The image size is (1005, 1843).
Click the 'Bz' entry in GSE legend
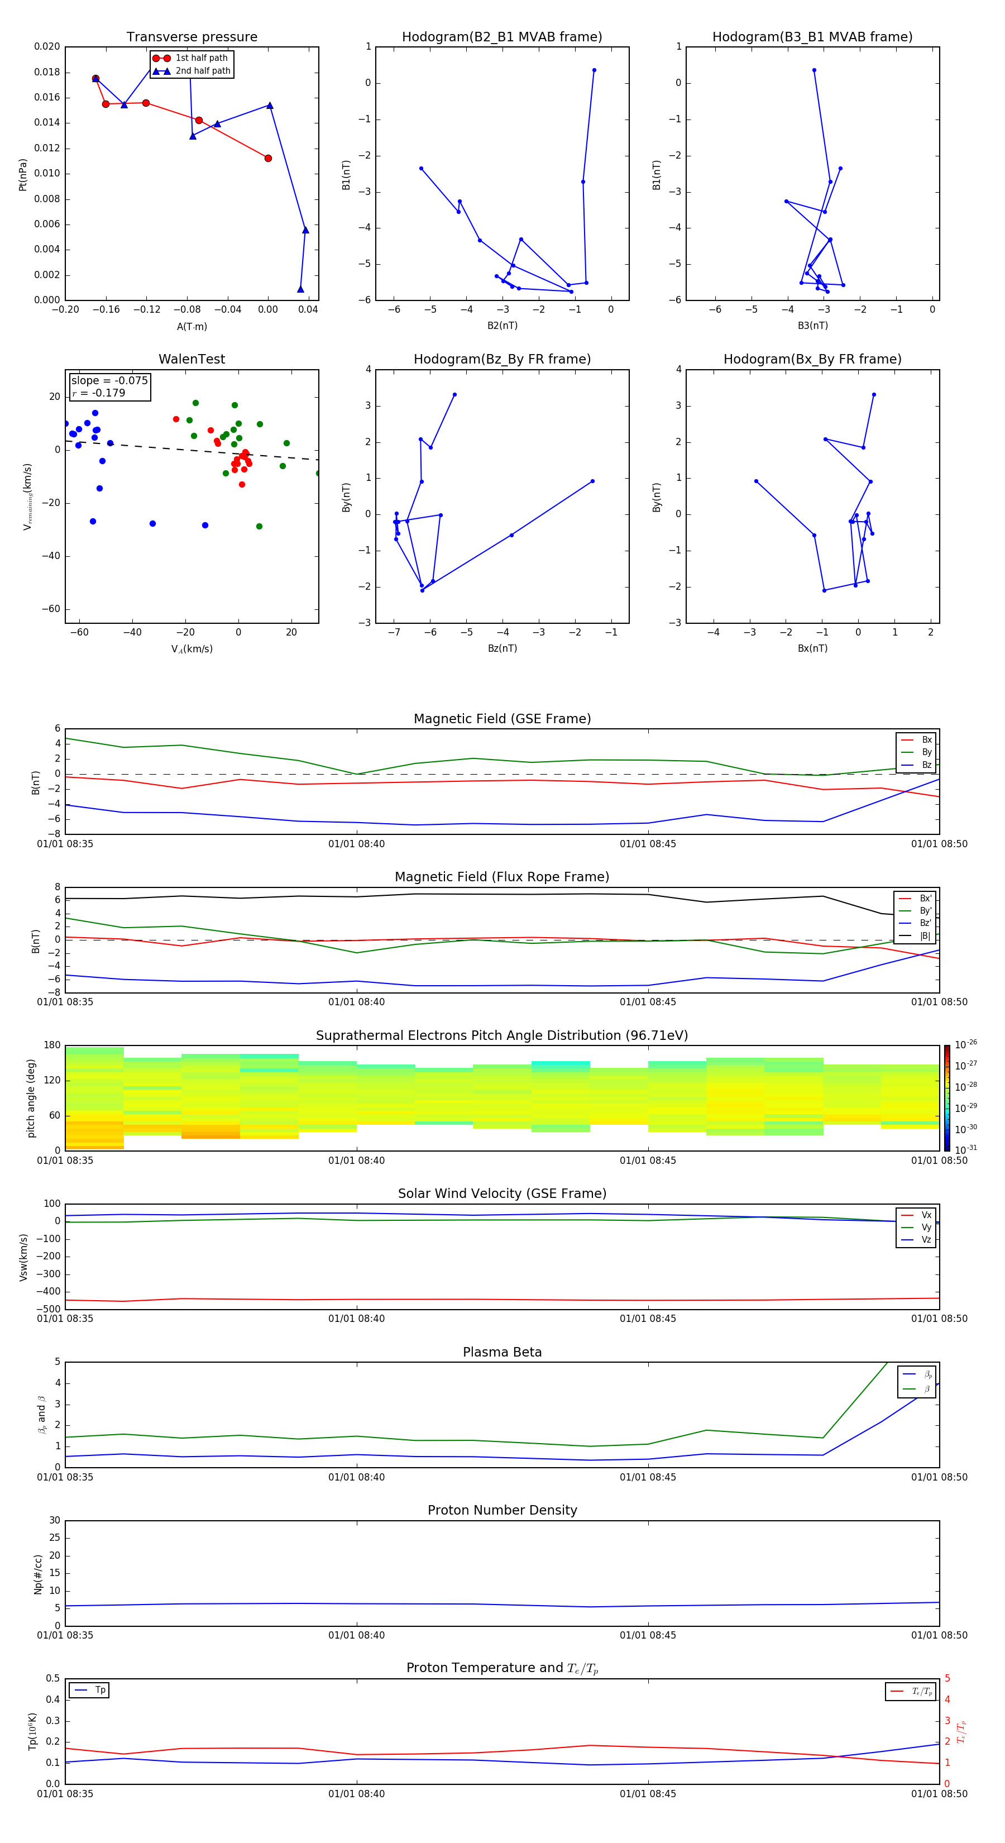click(x=916, y=766)
